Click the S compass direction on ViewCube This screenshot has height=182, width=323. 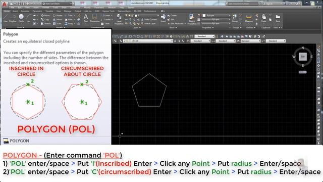tap(303, 65)
